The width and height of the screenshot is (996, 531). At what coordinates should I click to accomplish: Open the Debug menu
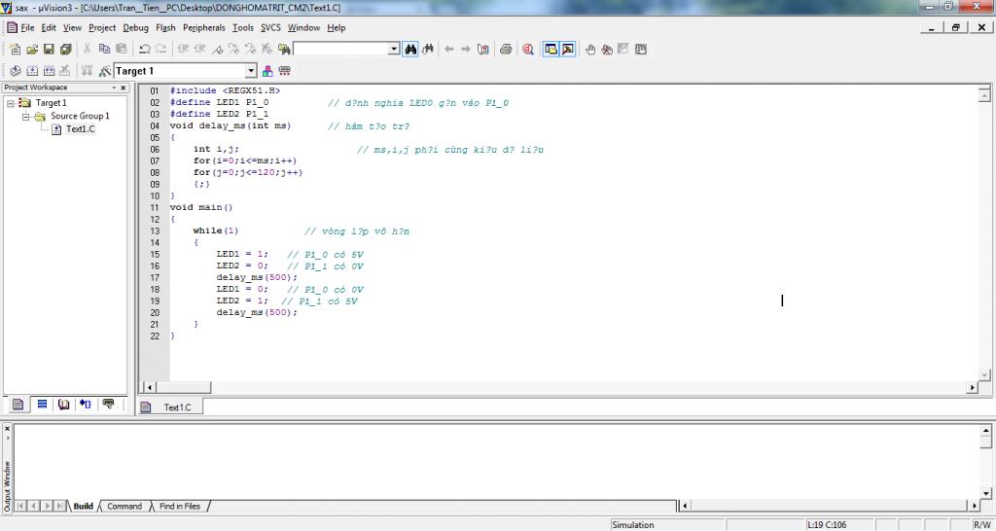click(136, 27)
